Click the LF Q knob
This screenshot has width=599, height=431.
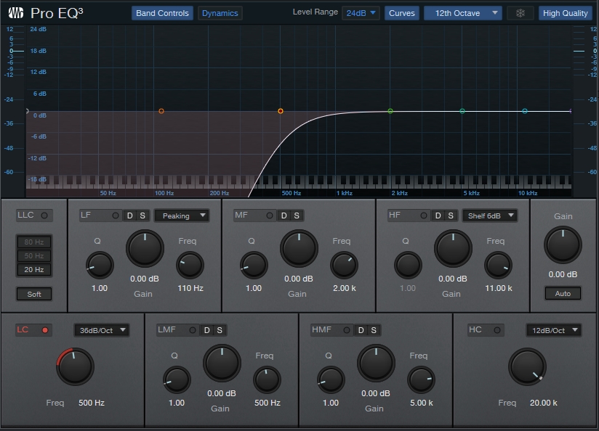100,265
